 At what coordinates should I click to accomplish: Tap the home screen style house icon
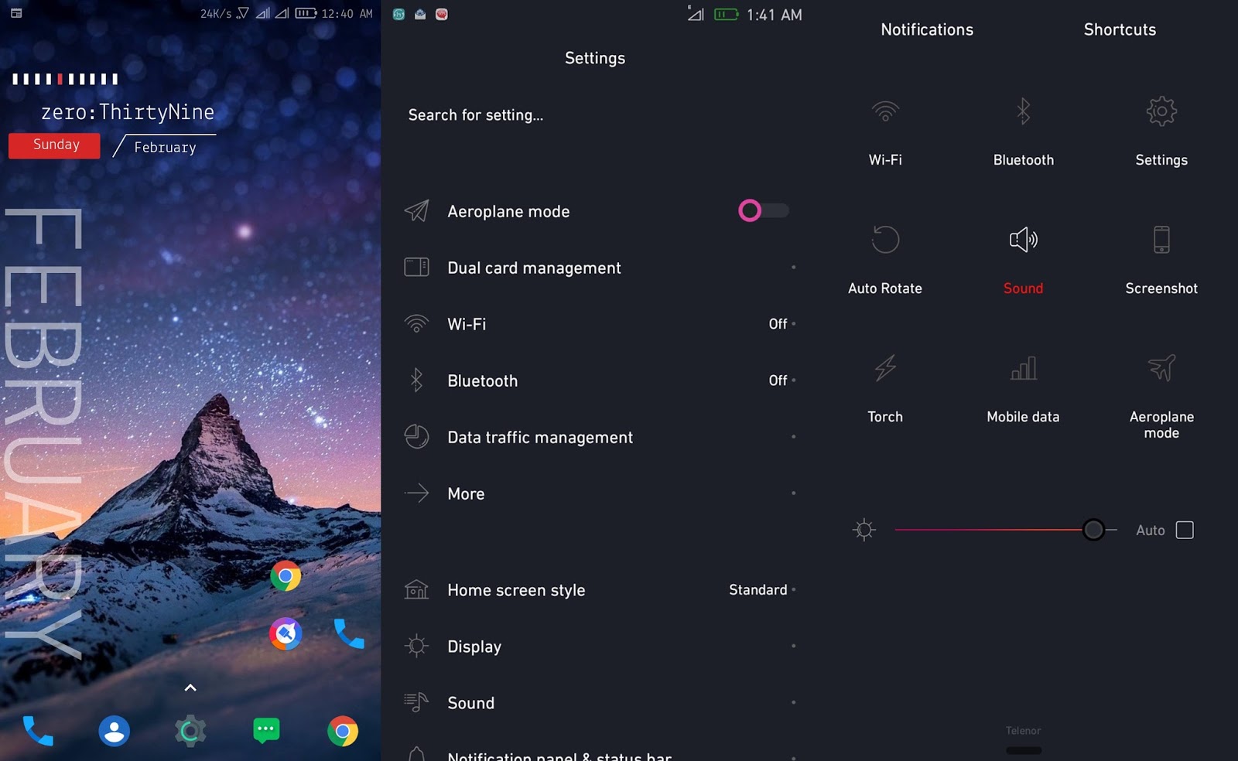pyautogui.click(x=416, y=589)
